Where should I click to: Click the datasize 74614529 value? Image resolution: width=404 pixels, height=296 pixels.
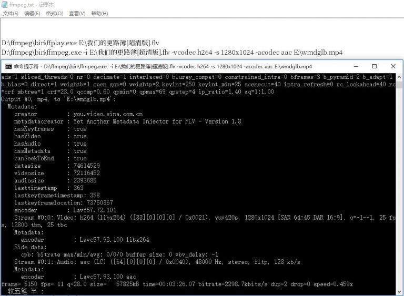point(87,166)
